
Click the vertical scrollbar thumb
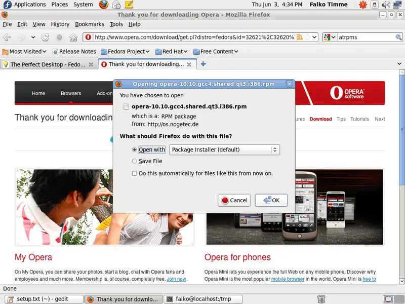(x=401, y=130)
